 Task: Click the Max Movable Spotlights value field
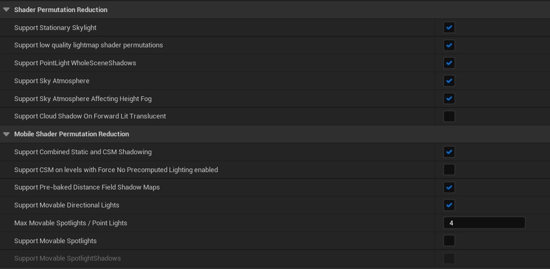484,223
